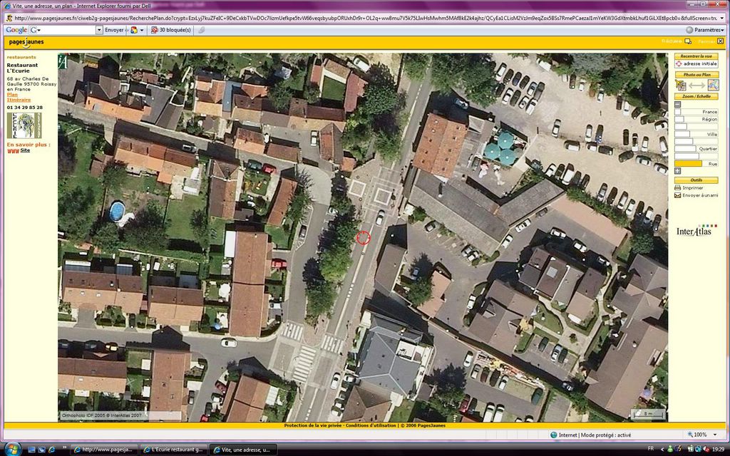Click the Envoyer à un ami envelope icon
The height and width of the screenshot is (456, 730).
point(678,195)
